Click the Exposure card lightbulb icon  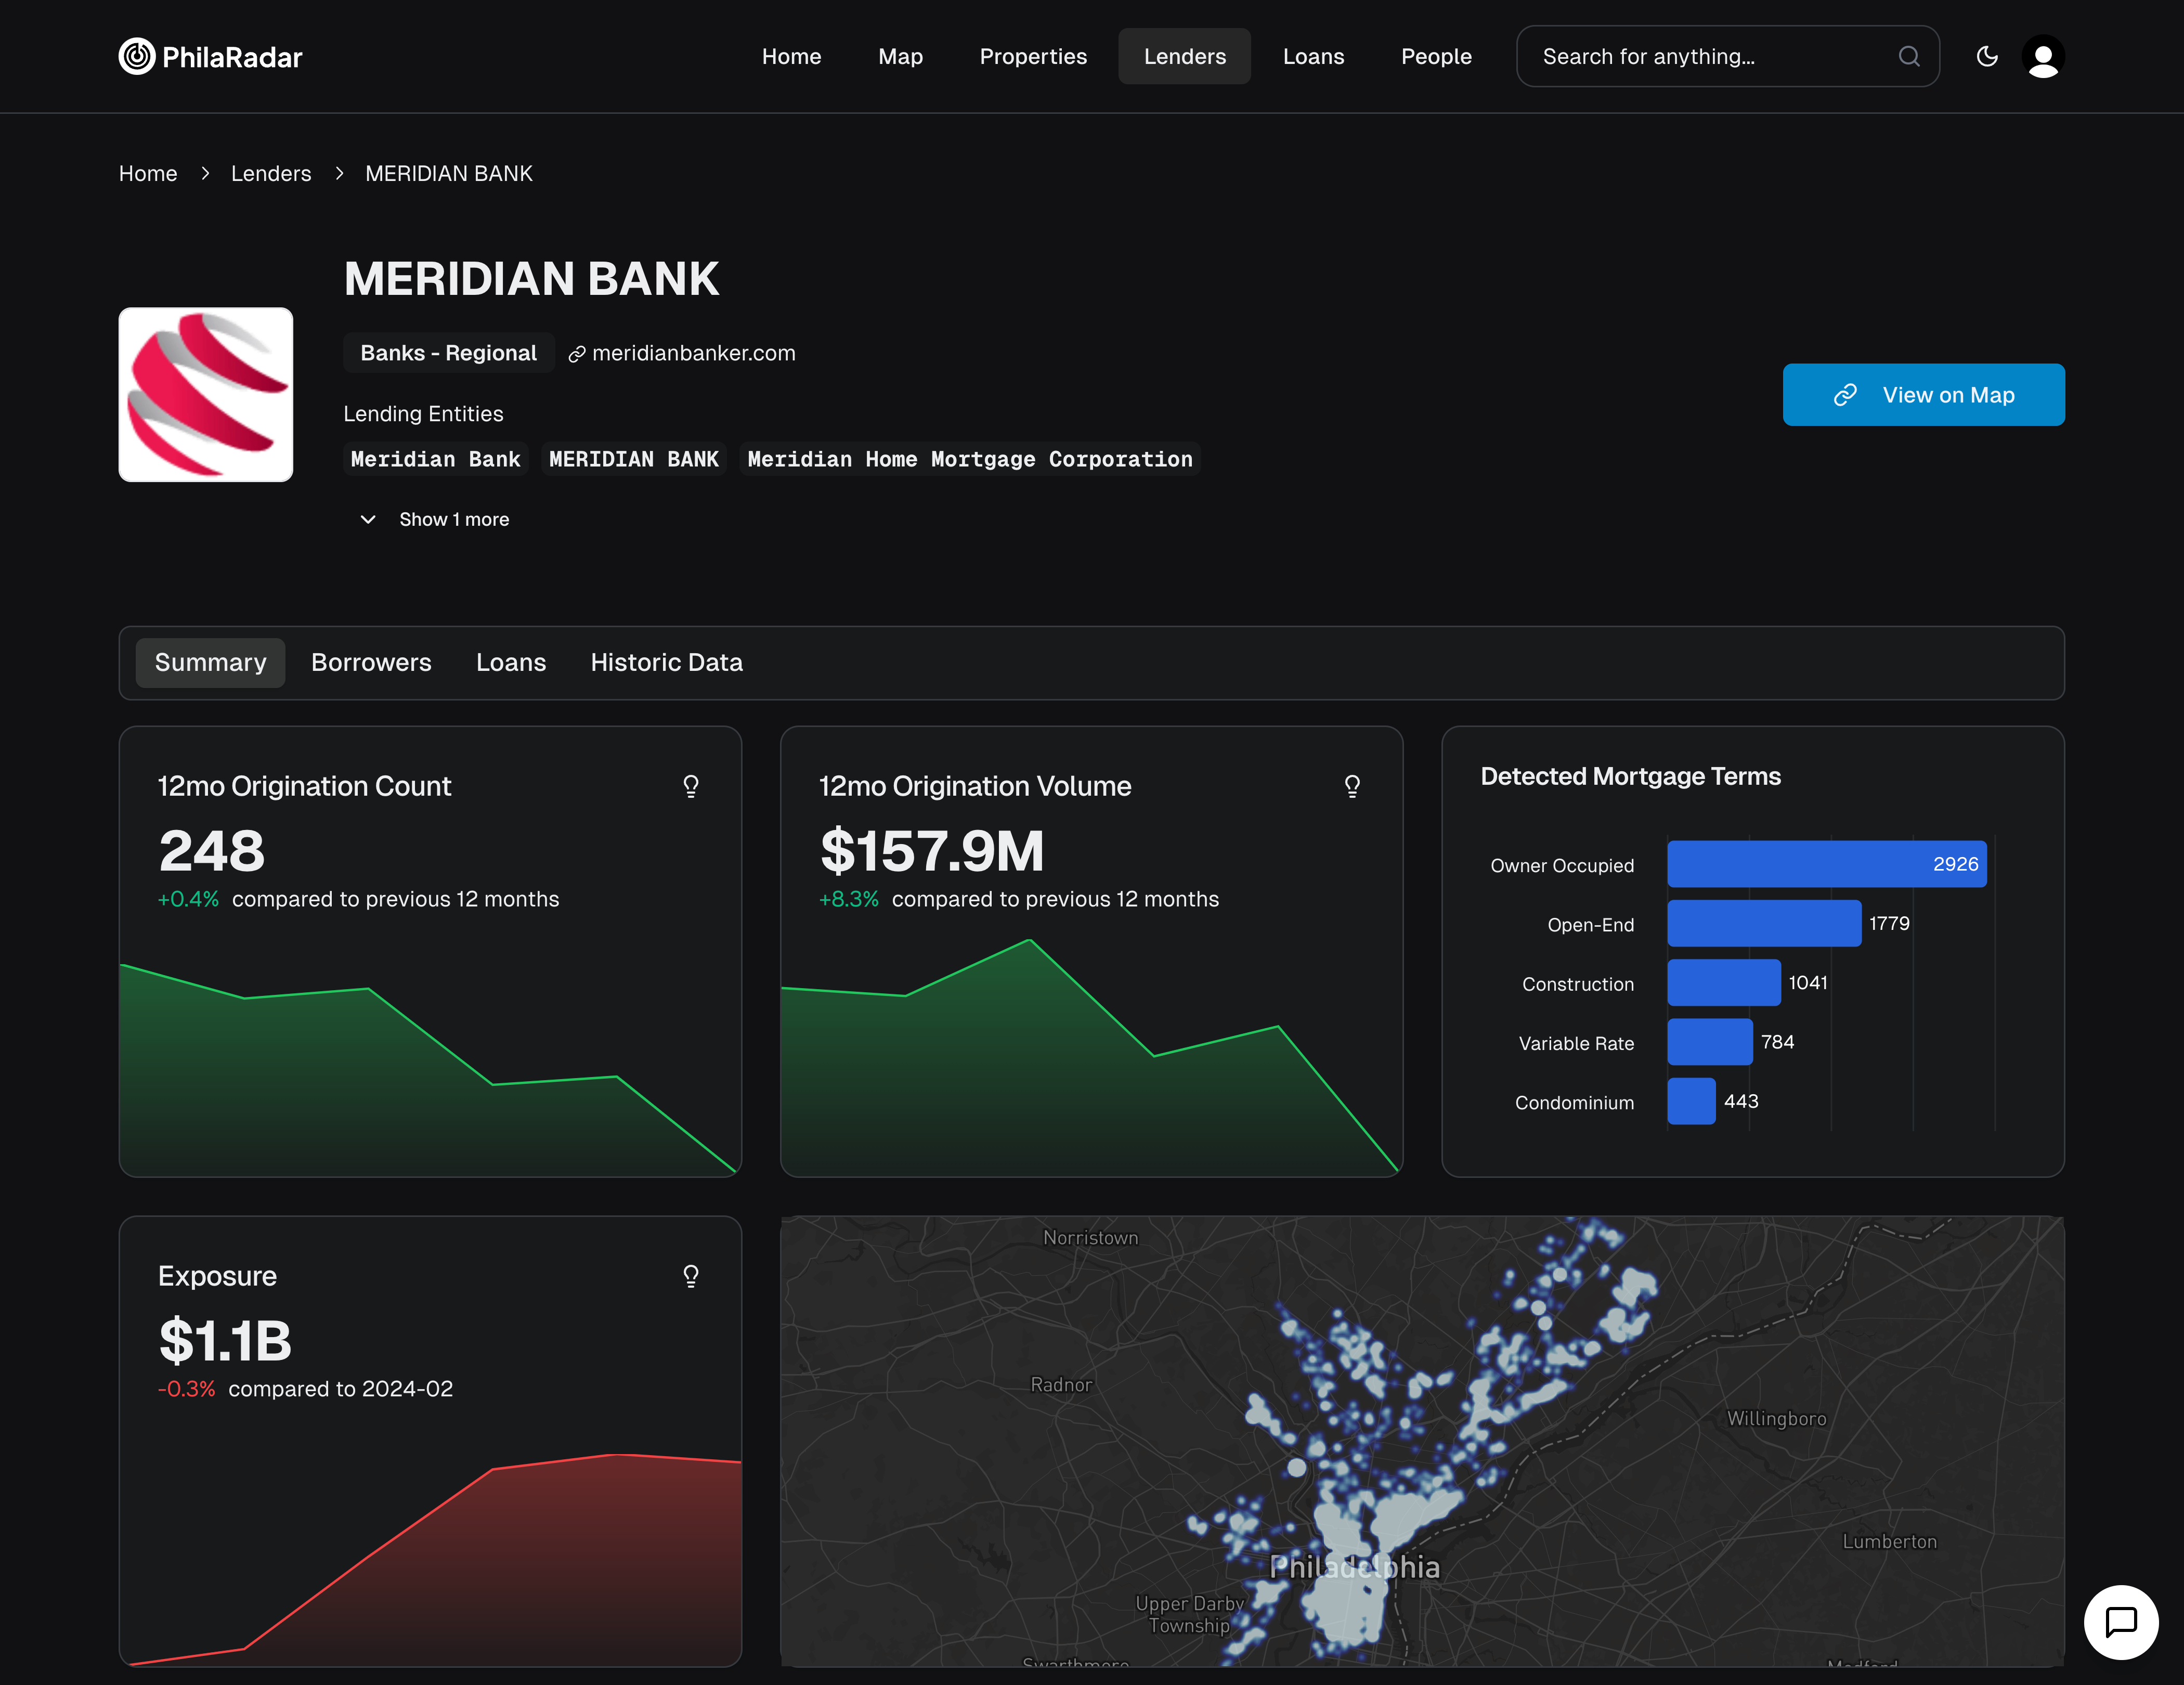tap(690, 1276)
